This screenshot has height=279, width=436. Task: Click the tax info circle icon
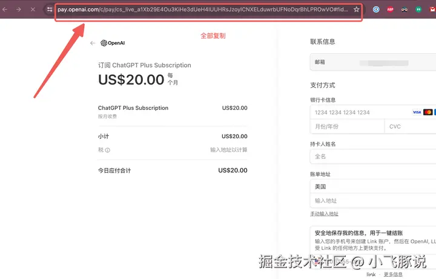tap(108, 150)
